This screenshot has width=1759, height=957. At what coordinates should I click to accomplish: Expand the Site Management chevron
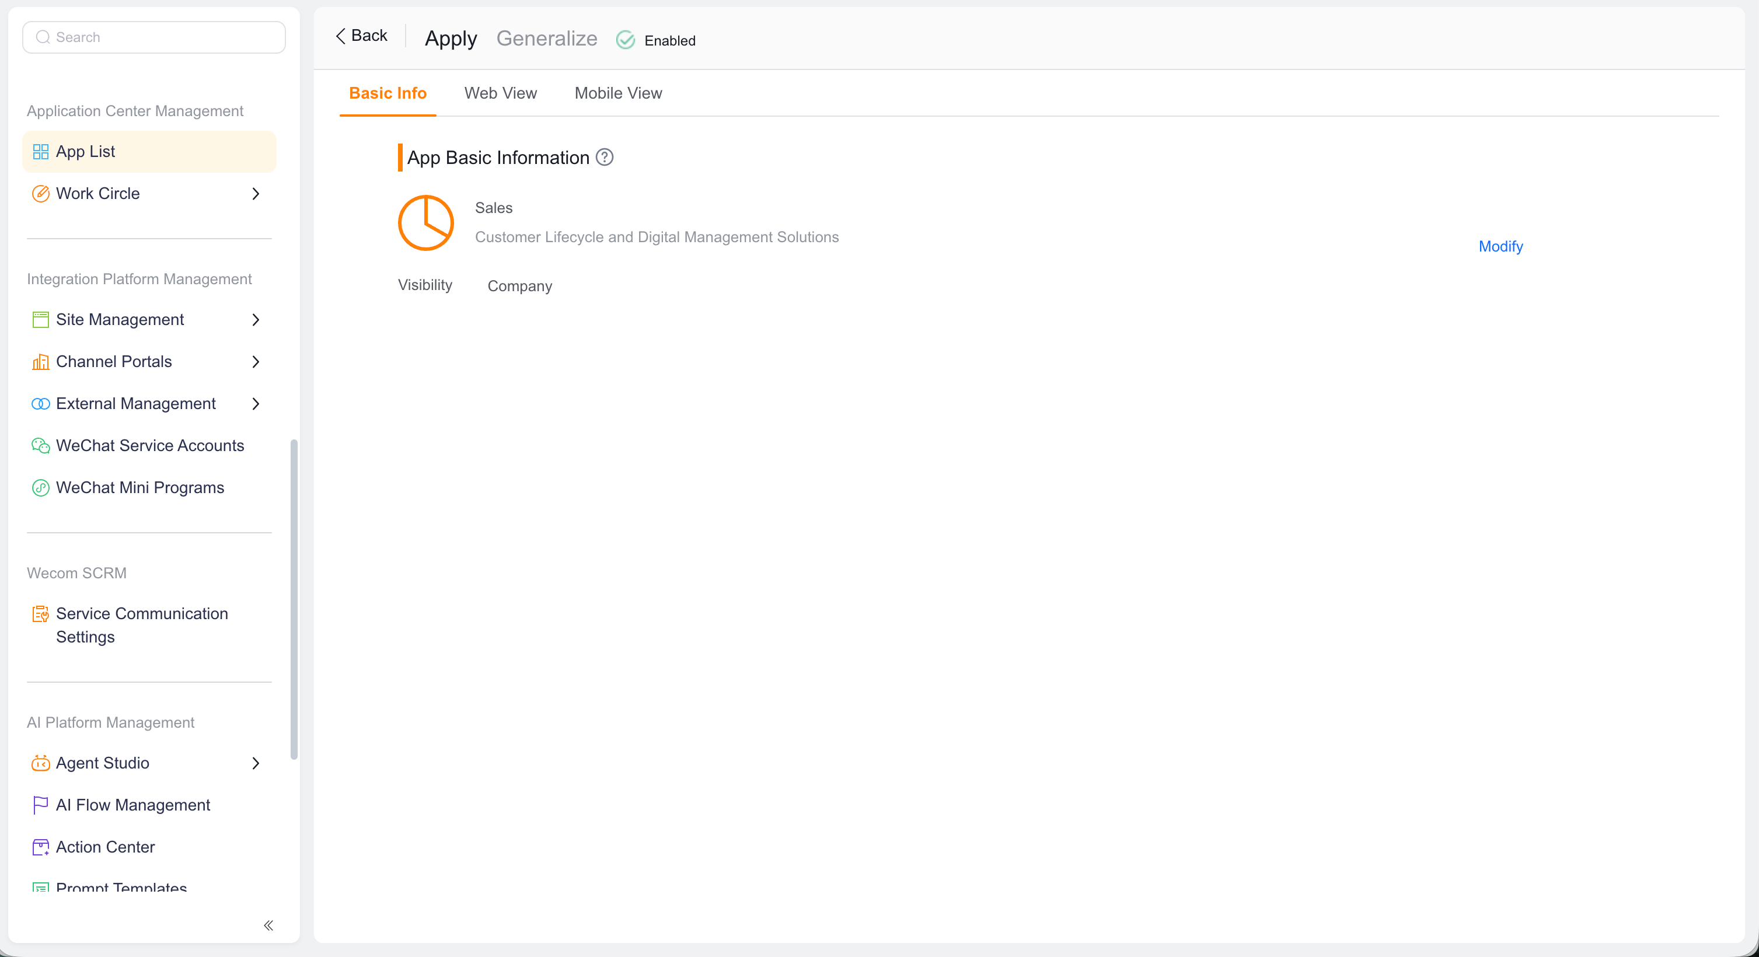tap(256, 319)
